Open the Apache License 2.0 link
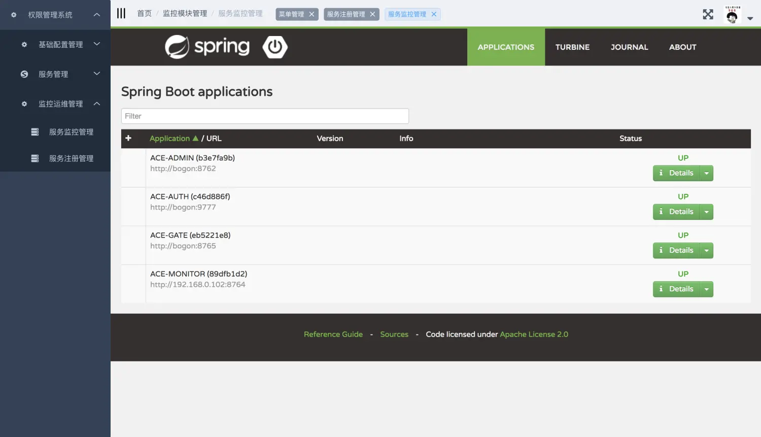761x437 pixels. coord(534,334)
